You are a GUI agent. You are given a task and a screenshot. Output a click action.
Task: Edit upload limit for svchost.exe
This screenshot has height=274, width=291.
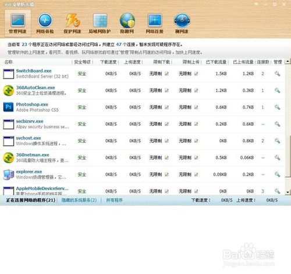click(x=196, y=140)
